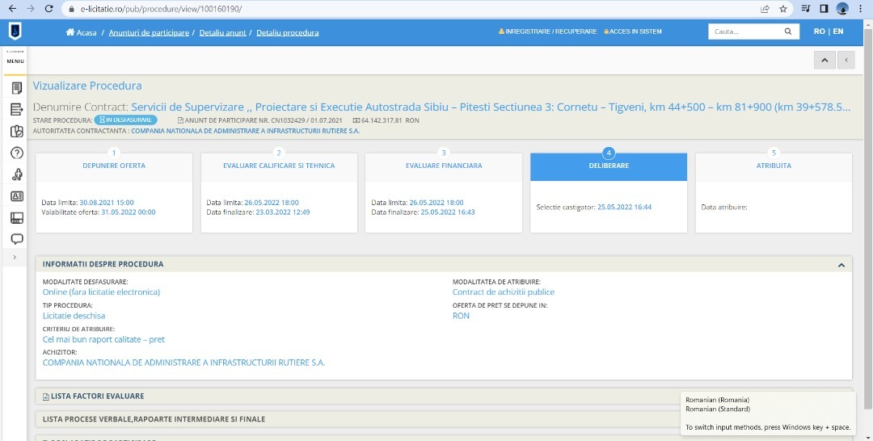Screen dimensions: 873x441
Task: Click the scroll-to-top up chevron button
Action: click(x=824, y=60)
